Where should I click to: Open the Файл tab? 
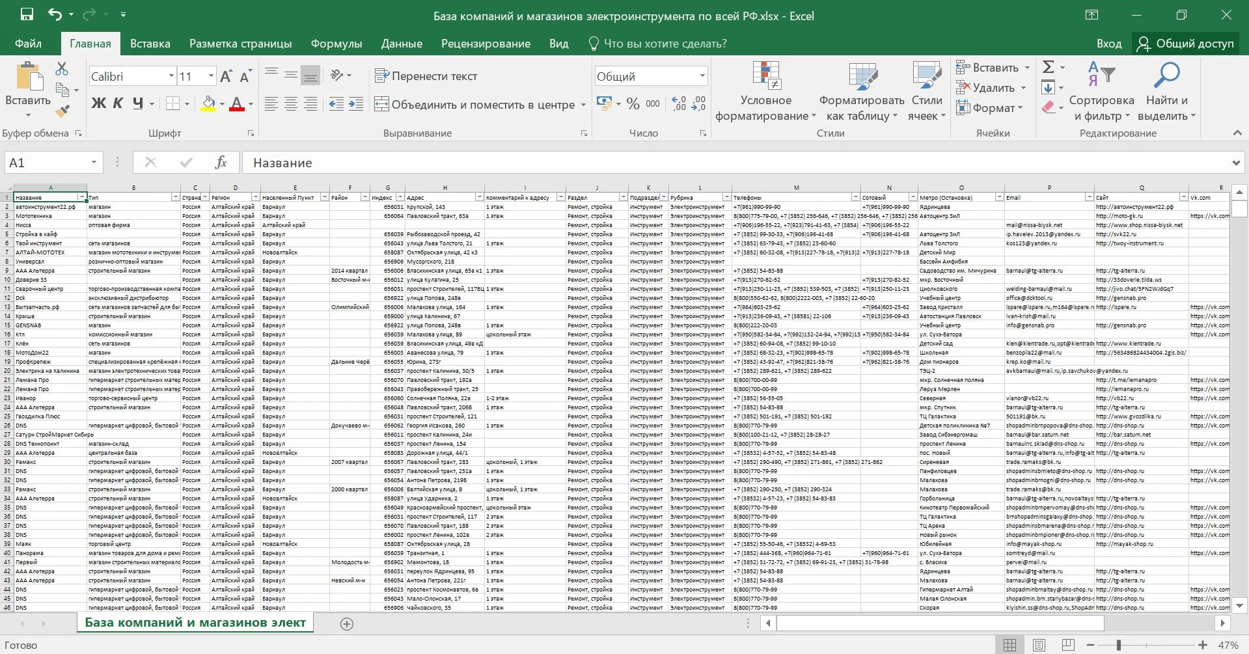pyautogui.click(x=28, y=44)
